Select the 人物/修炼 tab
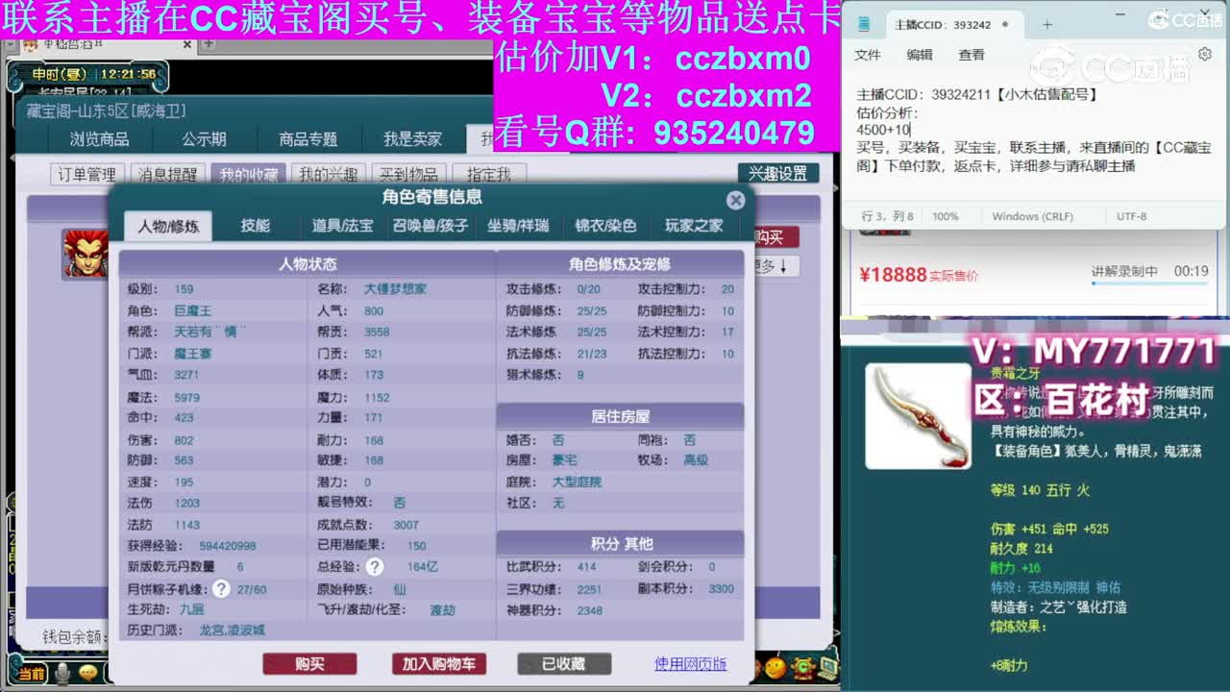1230x692 pixels. click(168, 226)
